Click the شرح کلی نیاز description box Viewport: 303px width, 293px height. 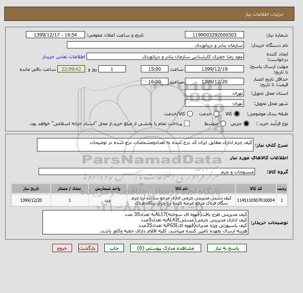[x=145, y=145]
